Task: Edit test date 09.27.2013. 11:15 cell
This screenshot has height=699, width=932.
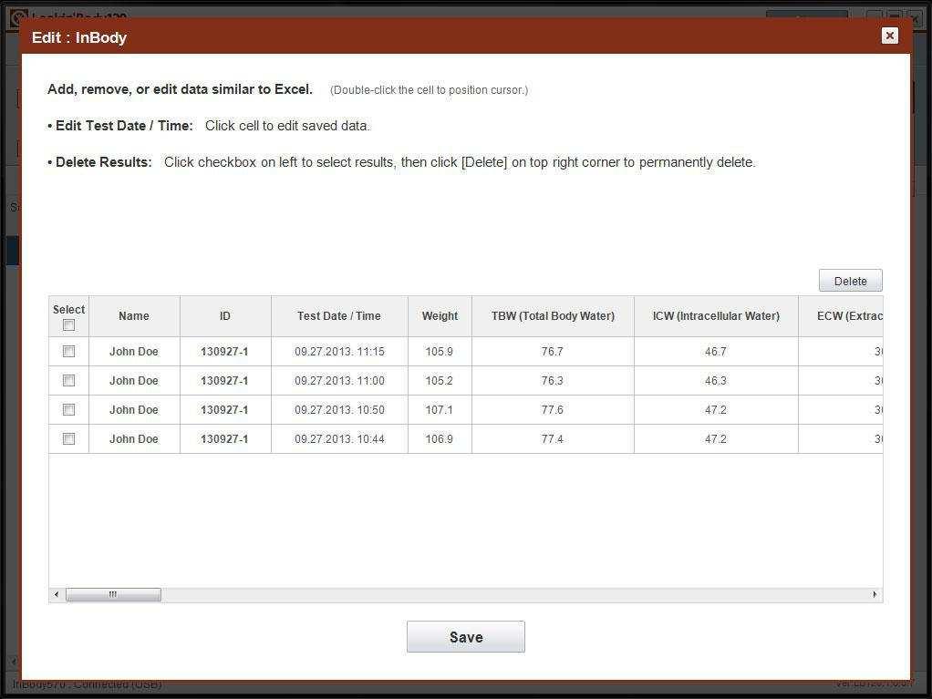Action: (339, 352)
